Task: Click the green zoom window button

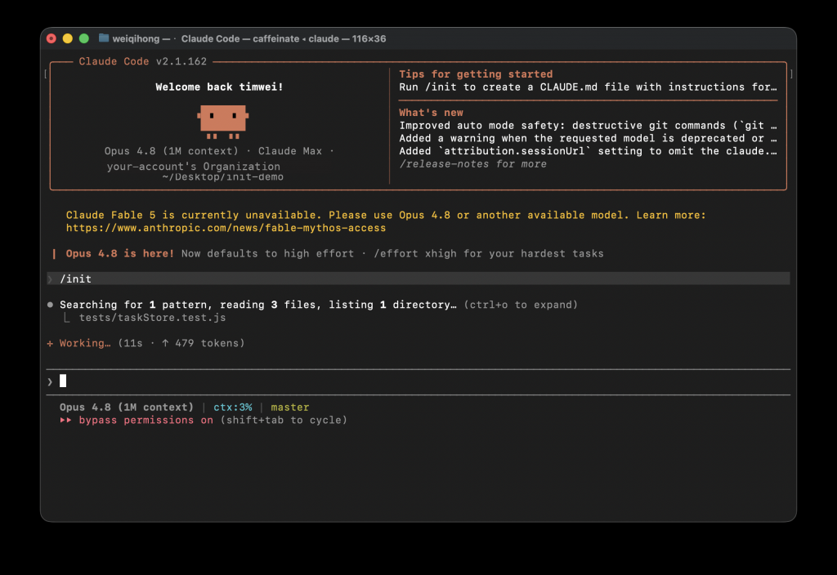Action: coord(84,38)
